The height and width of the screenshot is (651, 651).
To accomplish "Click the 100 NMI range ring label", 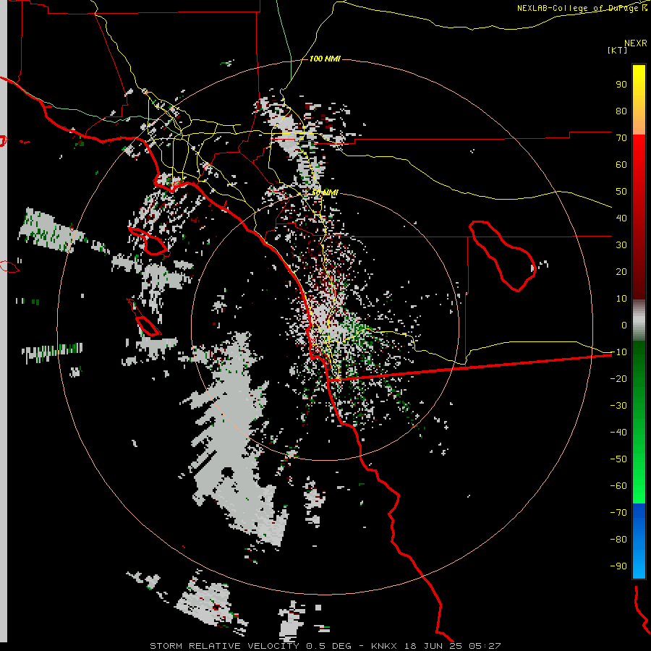I will [325, 59].
